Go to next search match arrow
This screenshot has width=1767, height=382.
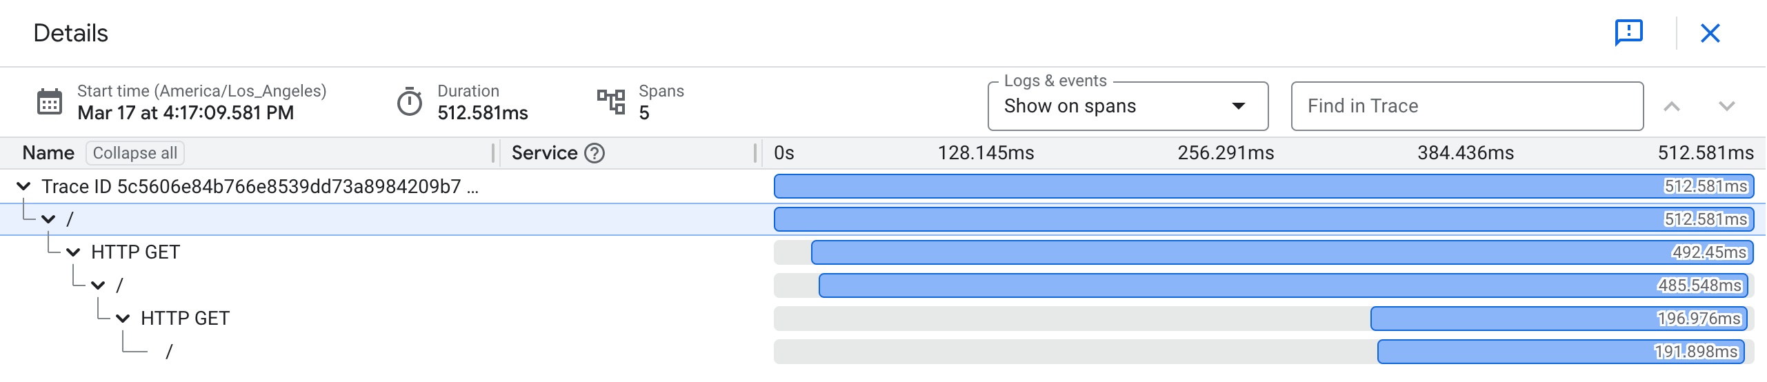[1726, 106]
